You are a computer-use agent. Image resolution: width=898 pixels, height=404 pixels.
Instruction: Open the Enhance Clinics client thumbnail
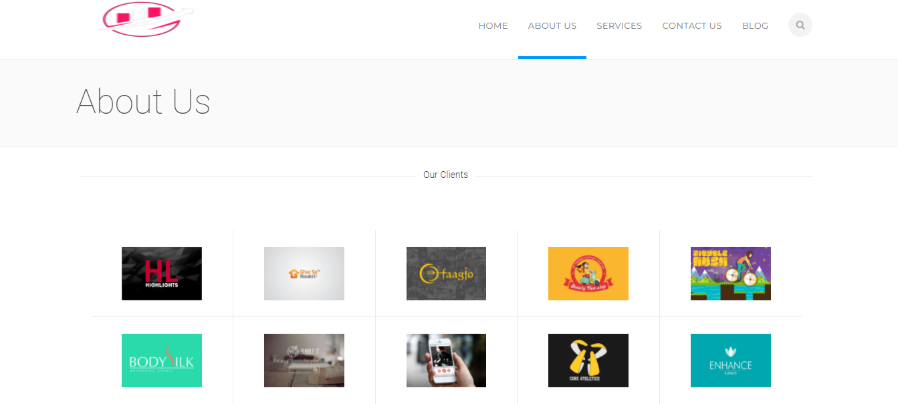coord(731,361)
